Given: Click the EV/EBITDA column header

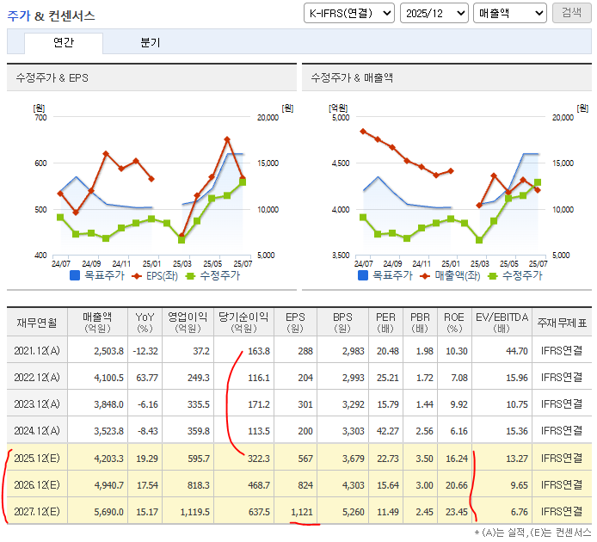Looking at the screenshot, I should click(x=502, y=323).
